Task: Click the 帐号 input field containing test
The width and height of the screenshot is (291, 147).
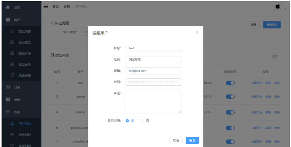Action: (x=153, y=48)
